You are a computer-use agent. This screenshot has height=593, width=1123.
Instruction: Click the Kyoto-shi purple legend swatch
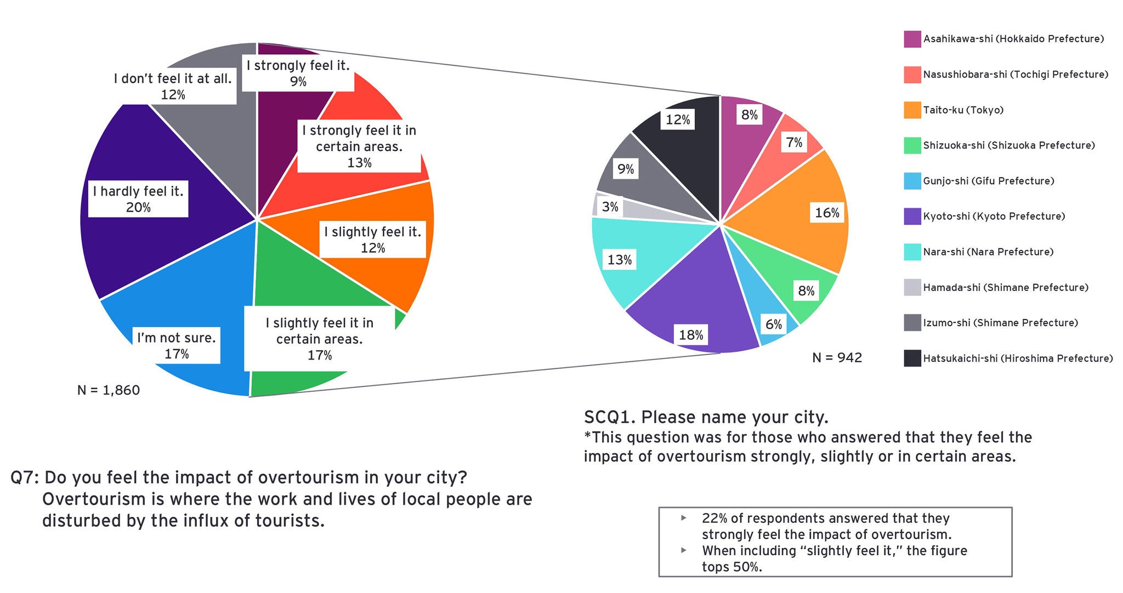(912, 216)
